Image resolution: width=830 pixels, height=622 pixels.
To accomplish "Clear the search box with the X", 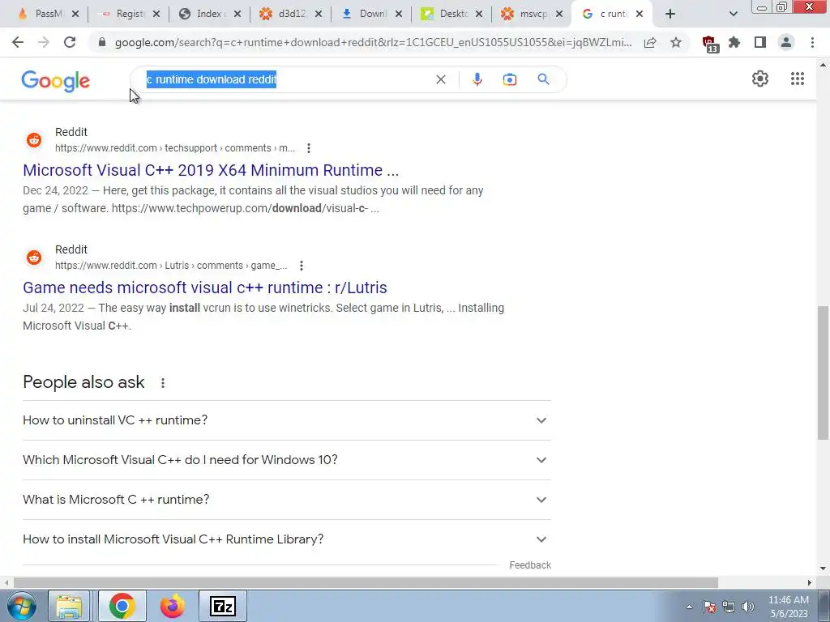I will pyautogui.click(x=440, y=79).
